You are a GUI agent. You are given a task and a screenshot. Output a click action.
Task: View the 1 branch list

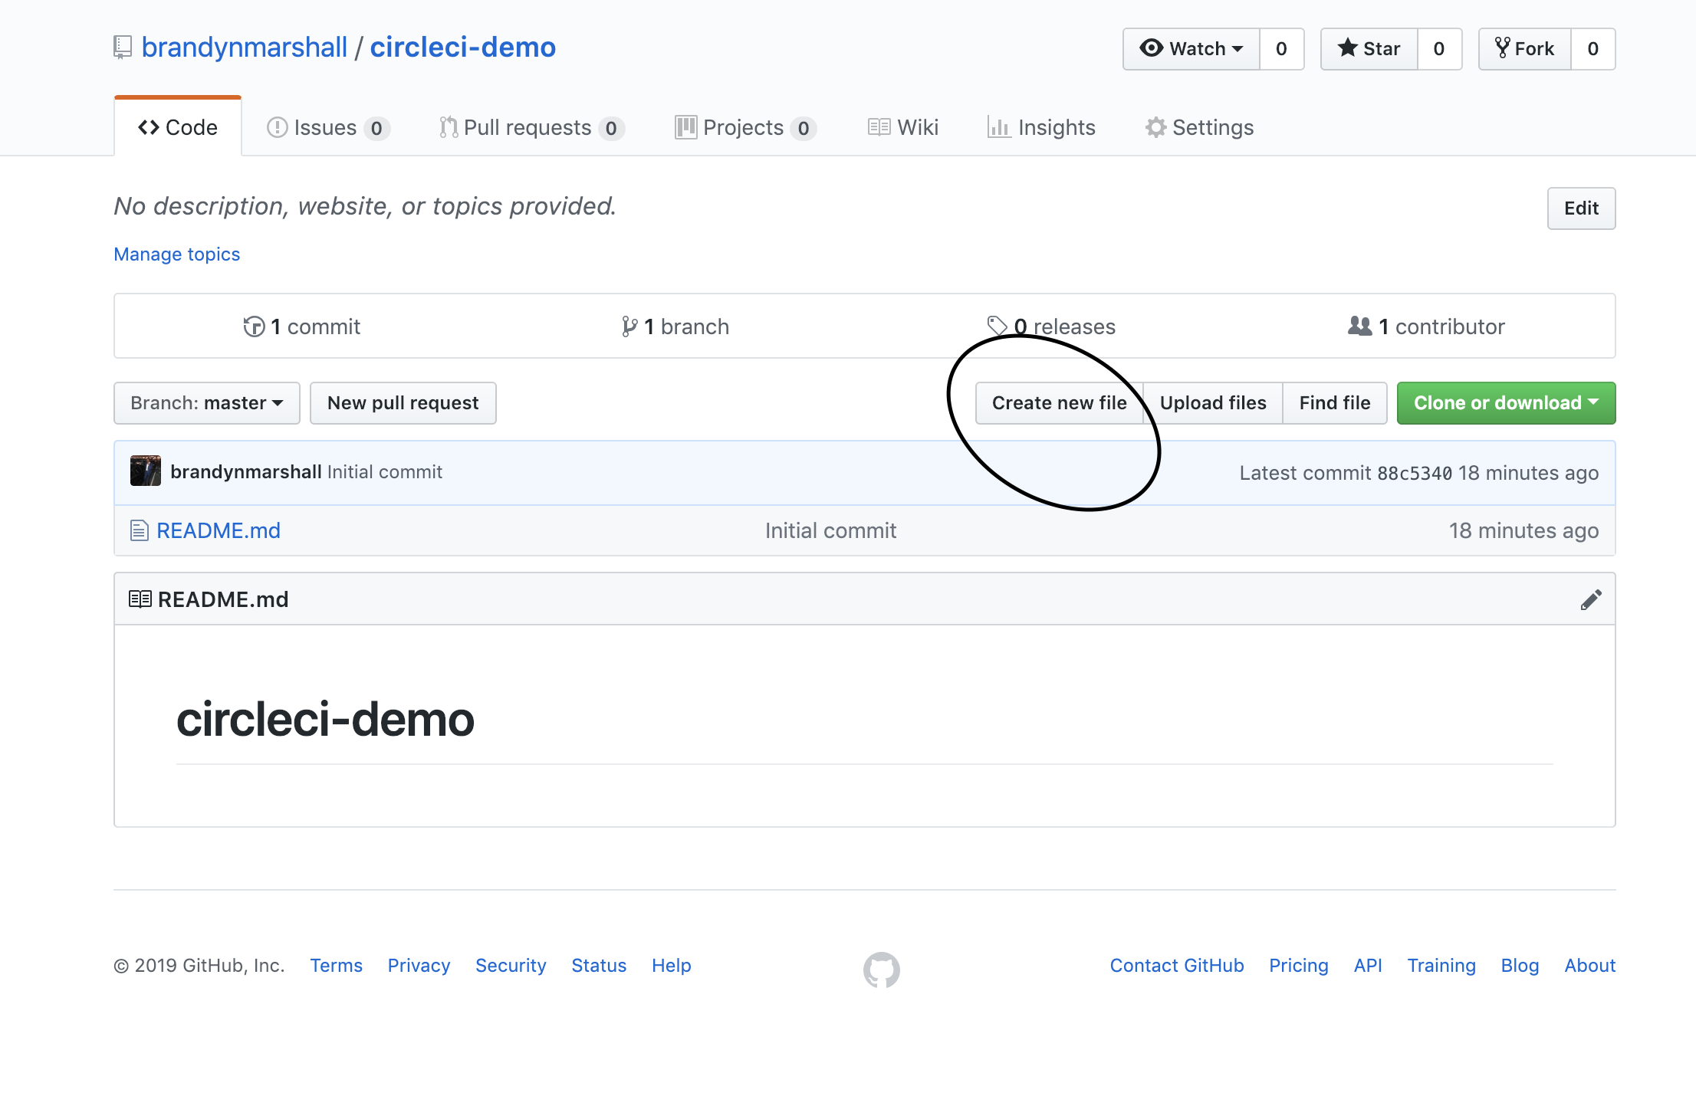click(x=675, y=327)
